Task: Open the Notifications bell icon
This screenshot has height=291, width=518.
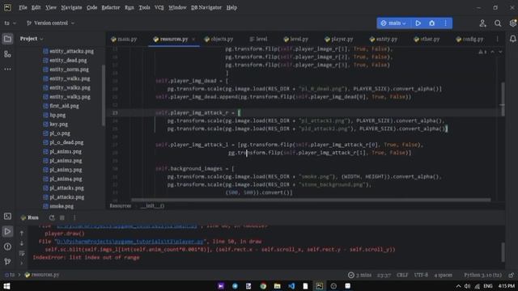Action: click(512, 39)
